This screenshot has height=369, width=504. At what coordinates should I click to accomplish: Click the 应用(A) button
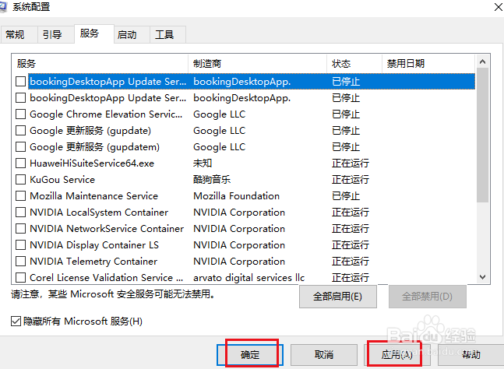click(397, 355)
